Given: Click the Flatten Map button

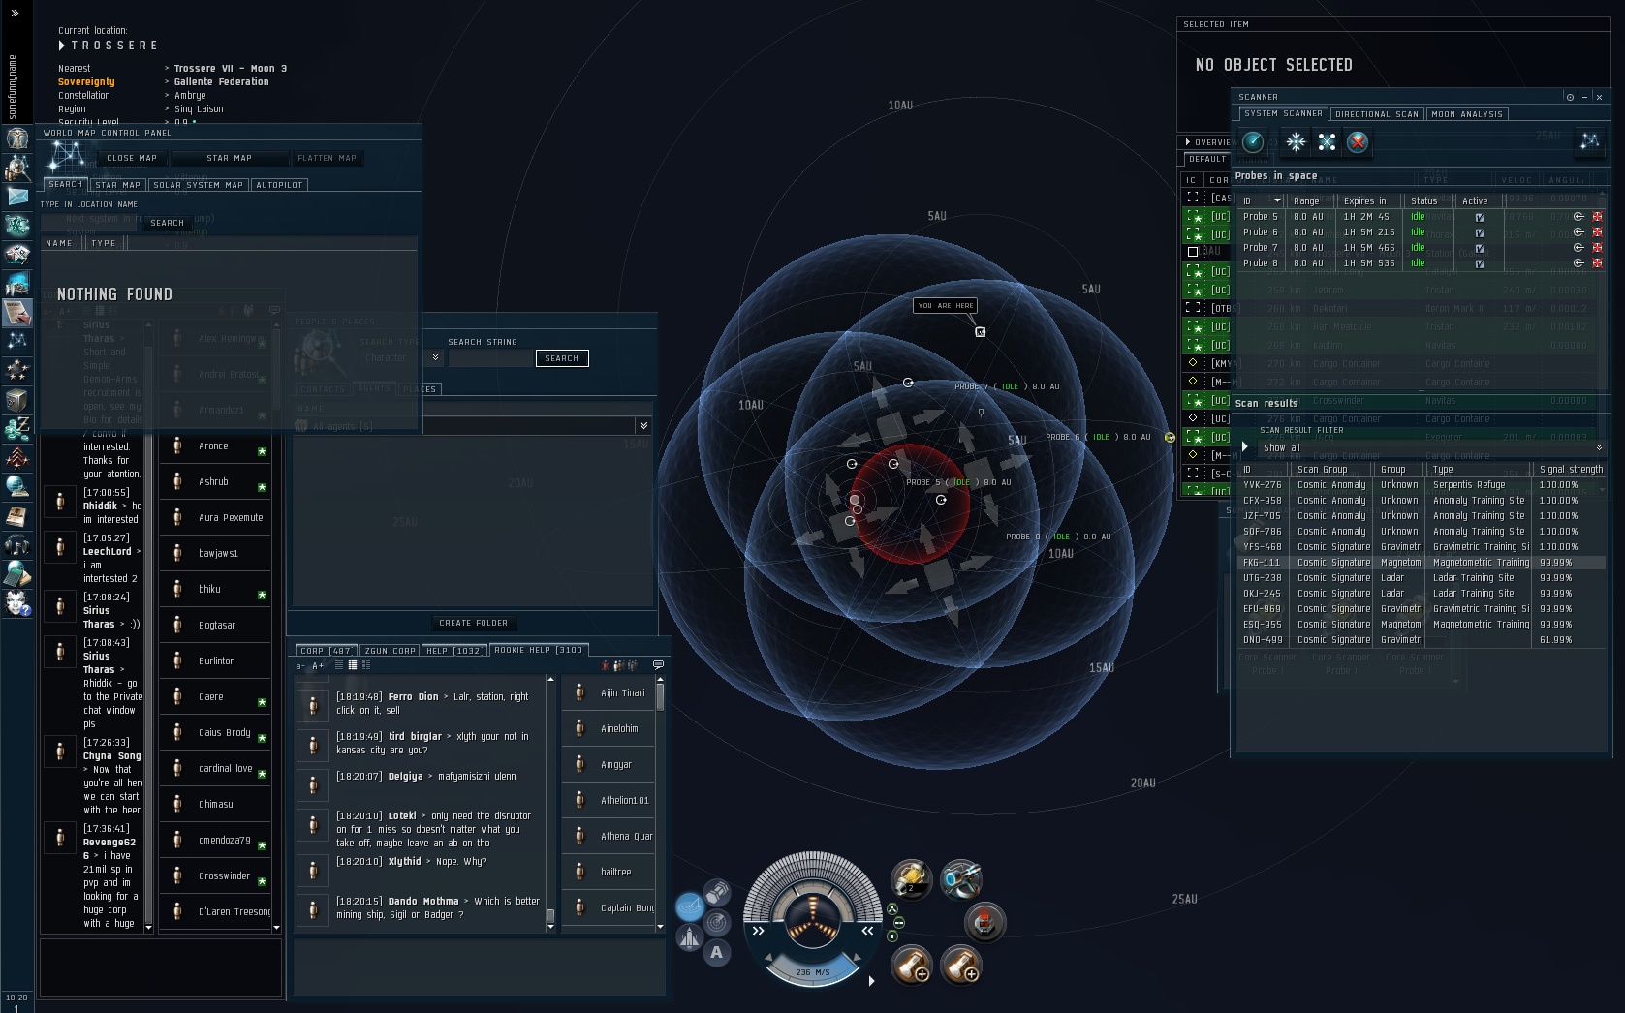Looking at the screenshot, I should (327, 158).
